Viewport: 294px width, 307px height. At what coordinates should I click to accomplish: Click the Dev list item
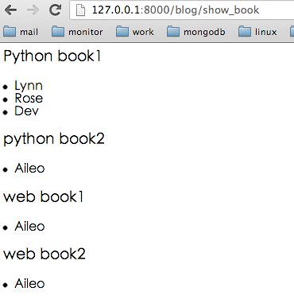click(26, 111)
